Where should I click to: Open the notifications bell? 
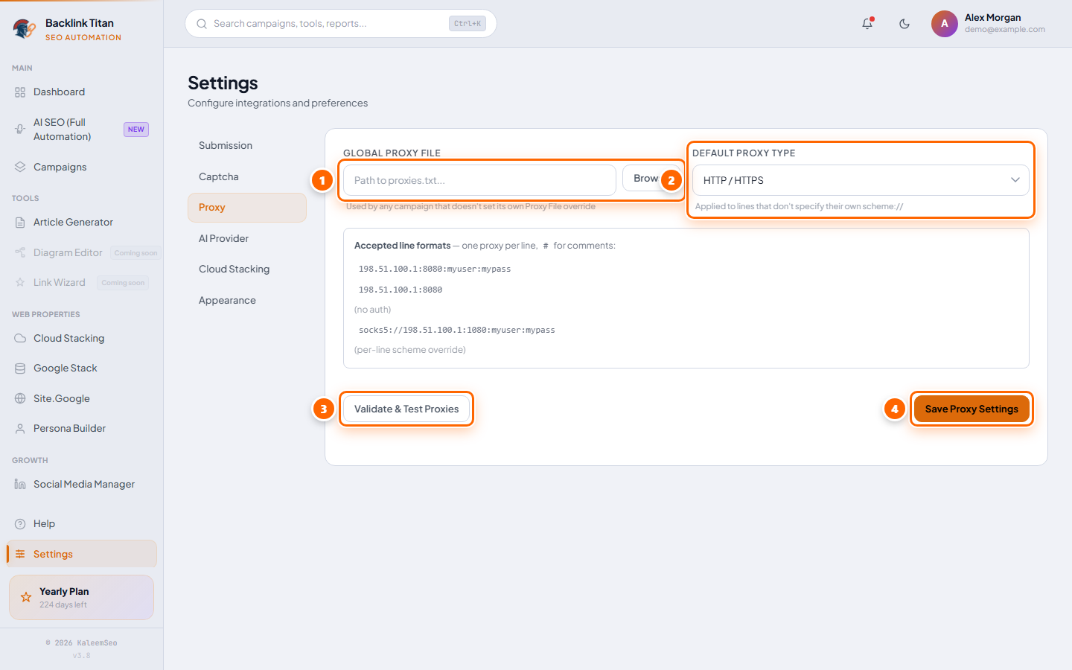pyautogui.click(x=867, y=24)
